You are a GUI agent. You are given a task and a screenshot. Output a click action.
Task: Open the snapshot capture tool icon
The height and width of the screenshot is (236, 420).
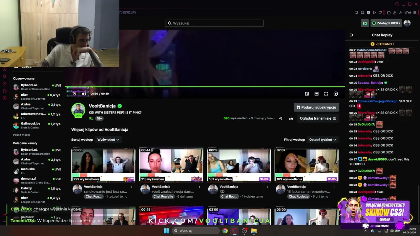click(x=363, y=13)
